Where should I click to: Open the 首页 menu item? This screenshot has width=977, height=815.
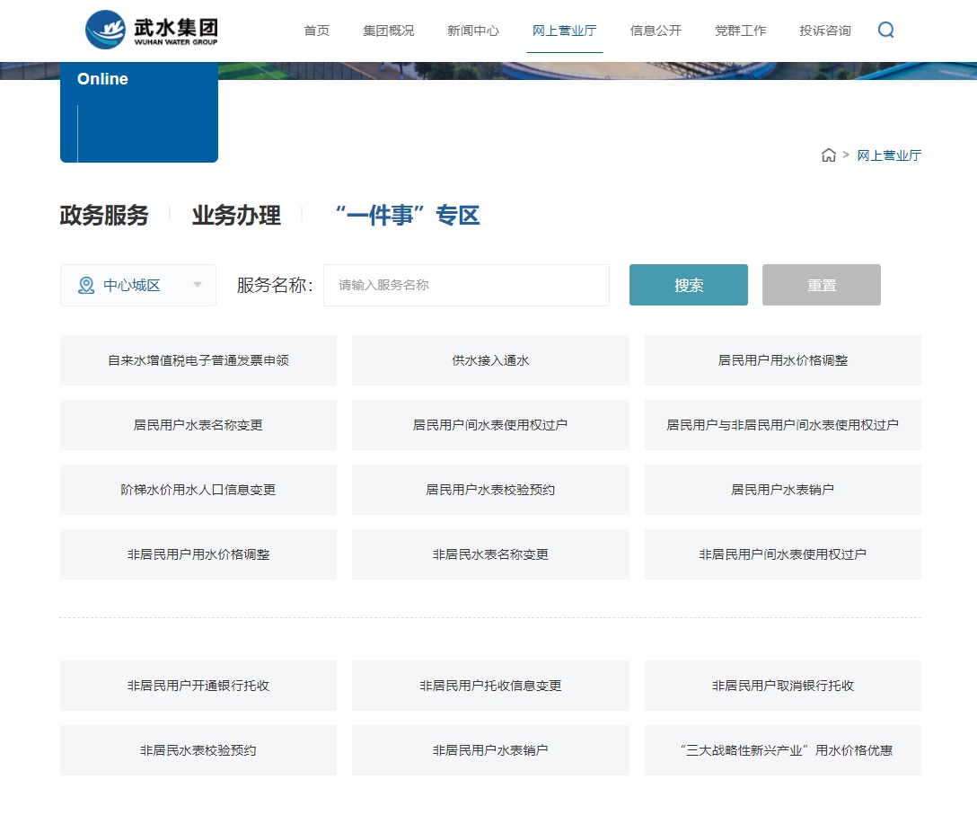pyautogui.click(x=317, y=30)
